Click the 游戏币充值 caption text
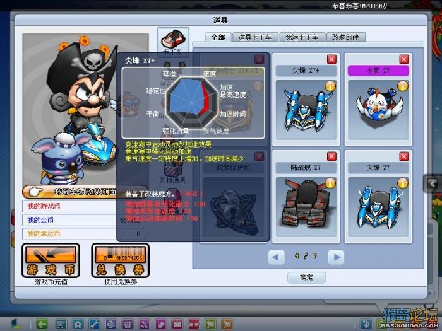 click(x=51, y=282)
